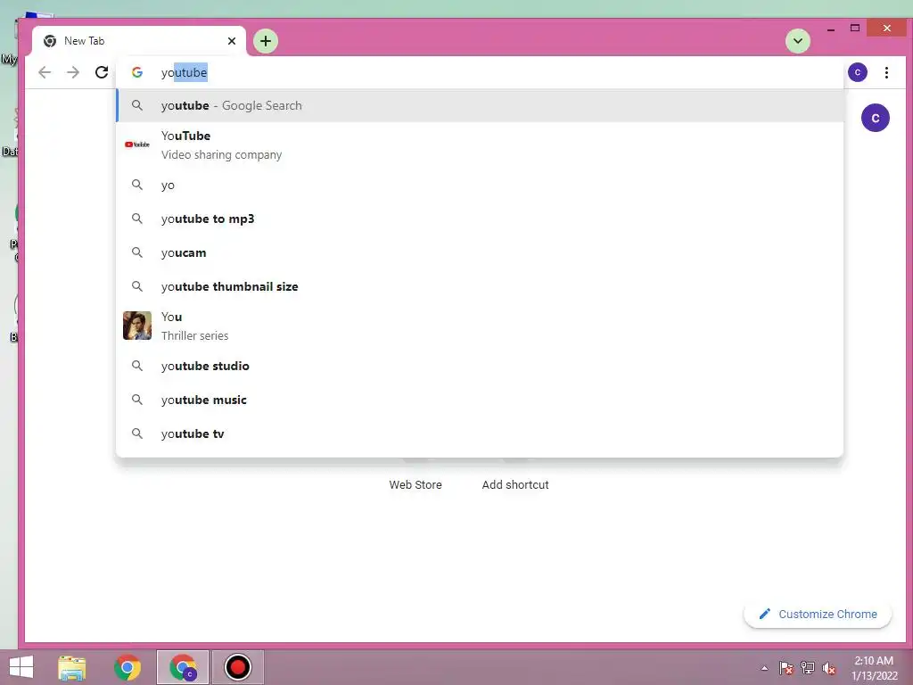The width and height of the screenshot is (913, 685).
Task: Select 'youtube thumbnail size' suggestion
Action: click(479, 286)
